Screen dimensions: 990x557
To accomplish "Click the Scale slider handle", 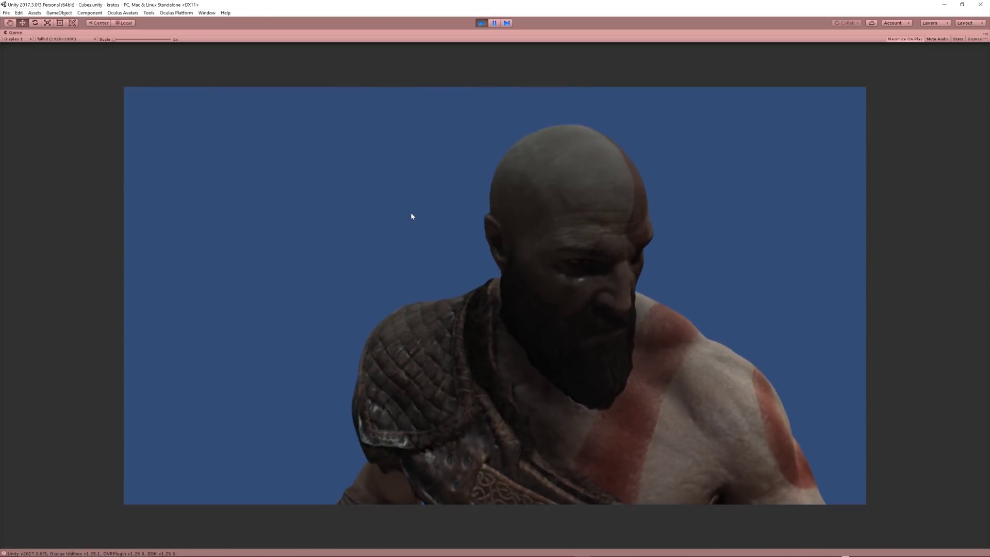I will pos(114,39).
